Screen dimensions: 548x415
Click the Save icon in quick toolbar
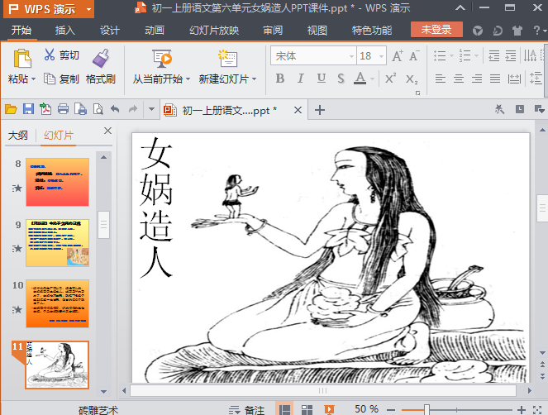tap(28, 109)
